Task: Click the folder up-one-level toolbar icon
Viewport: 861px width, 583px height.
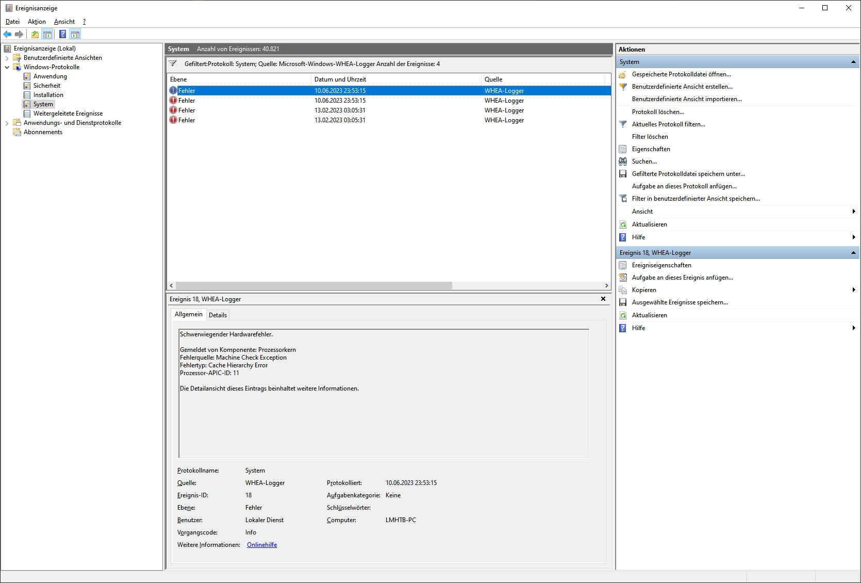Action: pos(35,35)
